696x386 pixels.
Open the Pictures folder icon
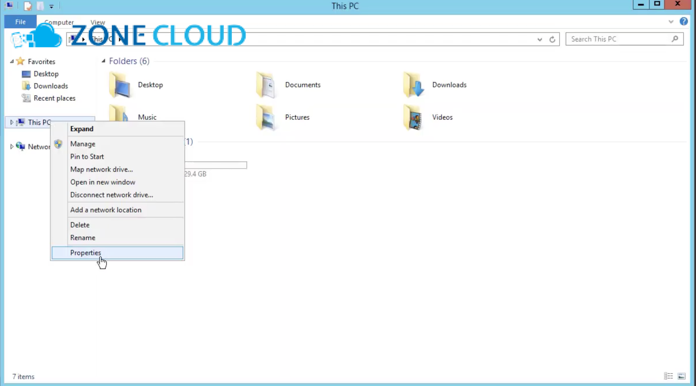(266, 117)
